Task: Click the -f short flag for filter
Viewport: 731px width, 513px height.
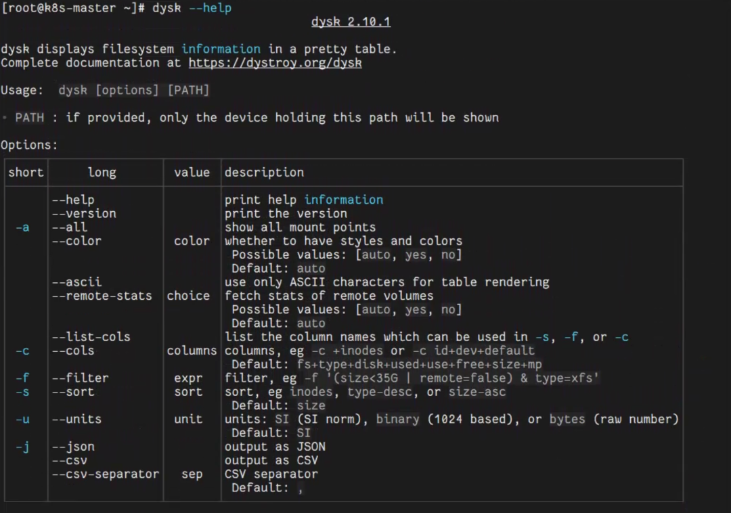Action: click(22, 378)
